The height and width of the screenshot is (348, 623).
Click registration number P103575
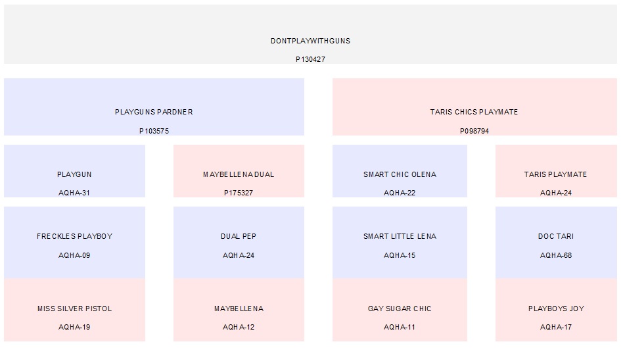point(154,131)
